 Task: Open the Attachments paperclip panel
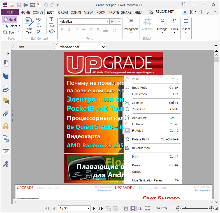pyautogui.click(x=6, y=114)
